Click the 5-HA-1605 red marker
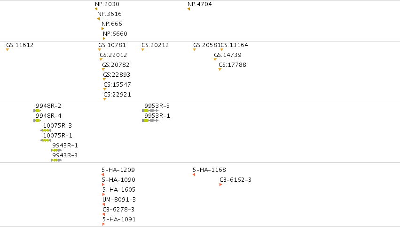Image resolution: width=400 pixels, height=227 pixels. click(x=103, y=195)
